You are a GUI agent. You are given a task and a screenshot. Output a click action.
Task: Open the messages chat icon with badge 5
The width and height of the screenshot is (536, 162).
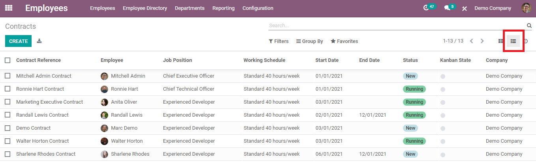click(447, 8)
